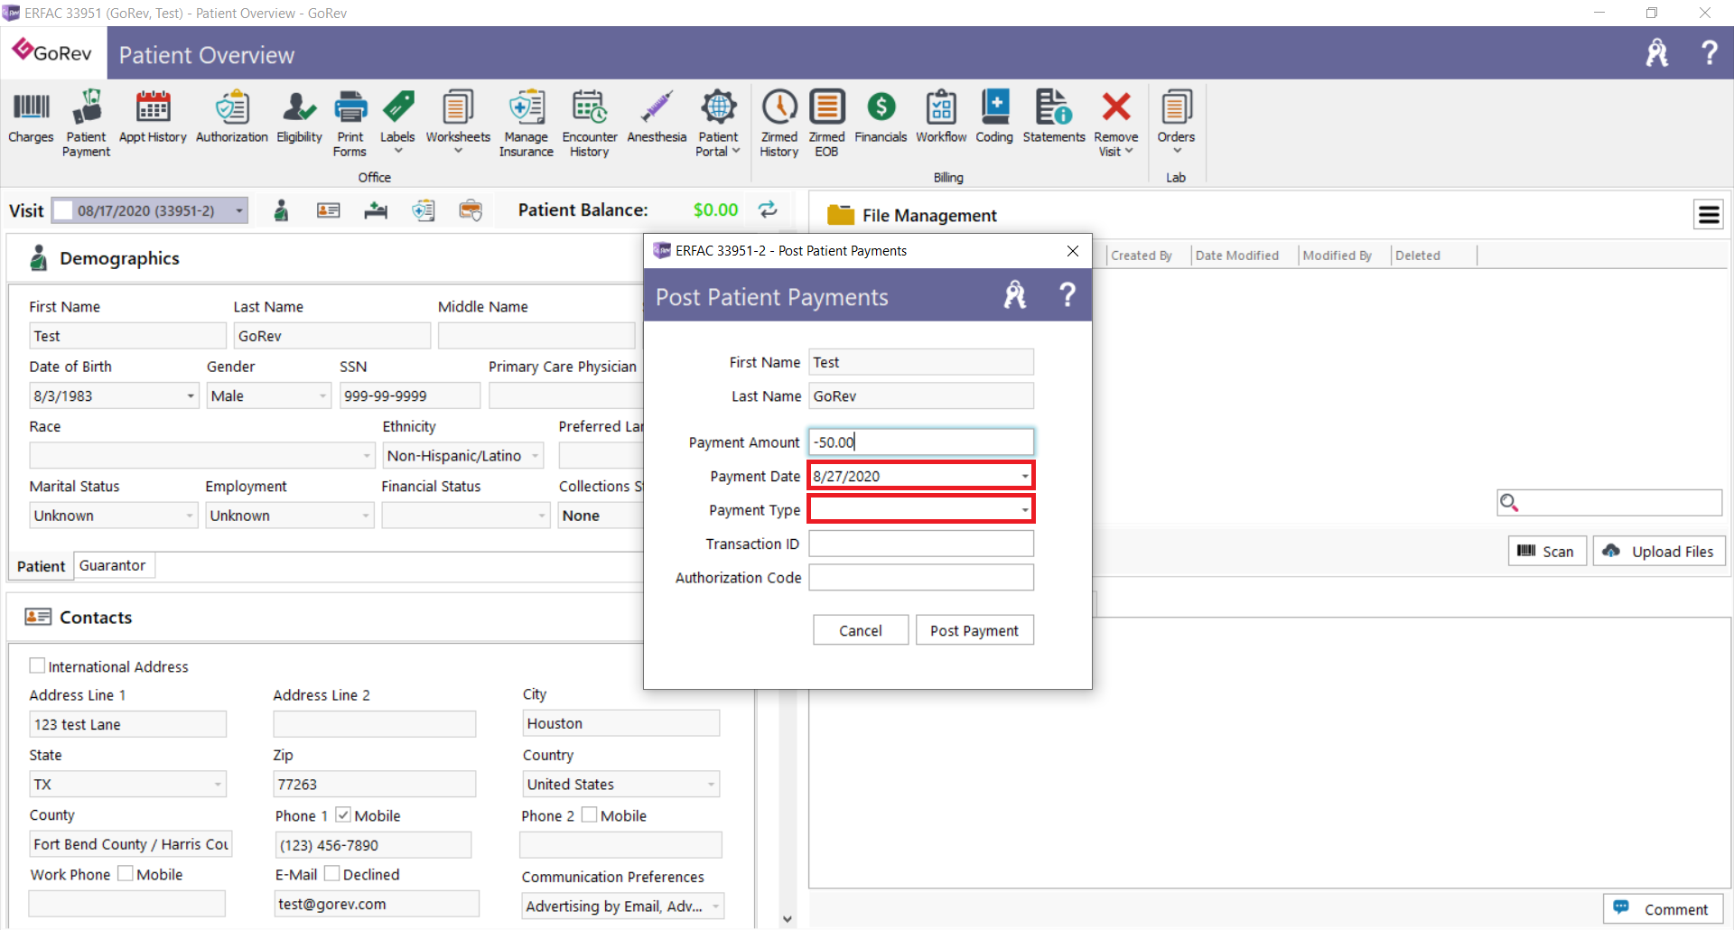
Task: Expand the State TX dropdown
Action: [218, 784]
